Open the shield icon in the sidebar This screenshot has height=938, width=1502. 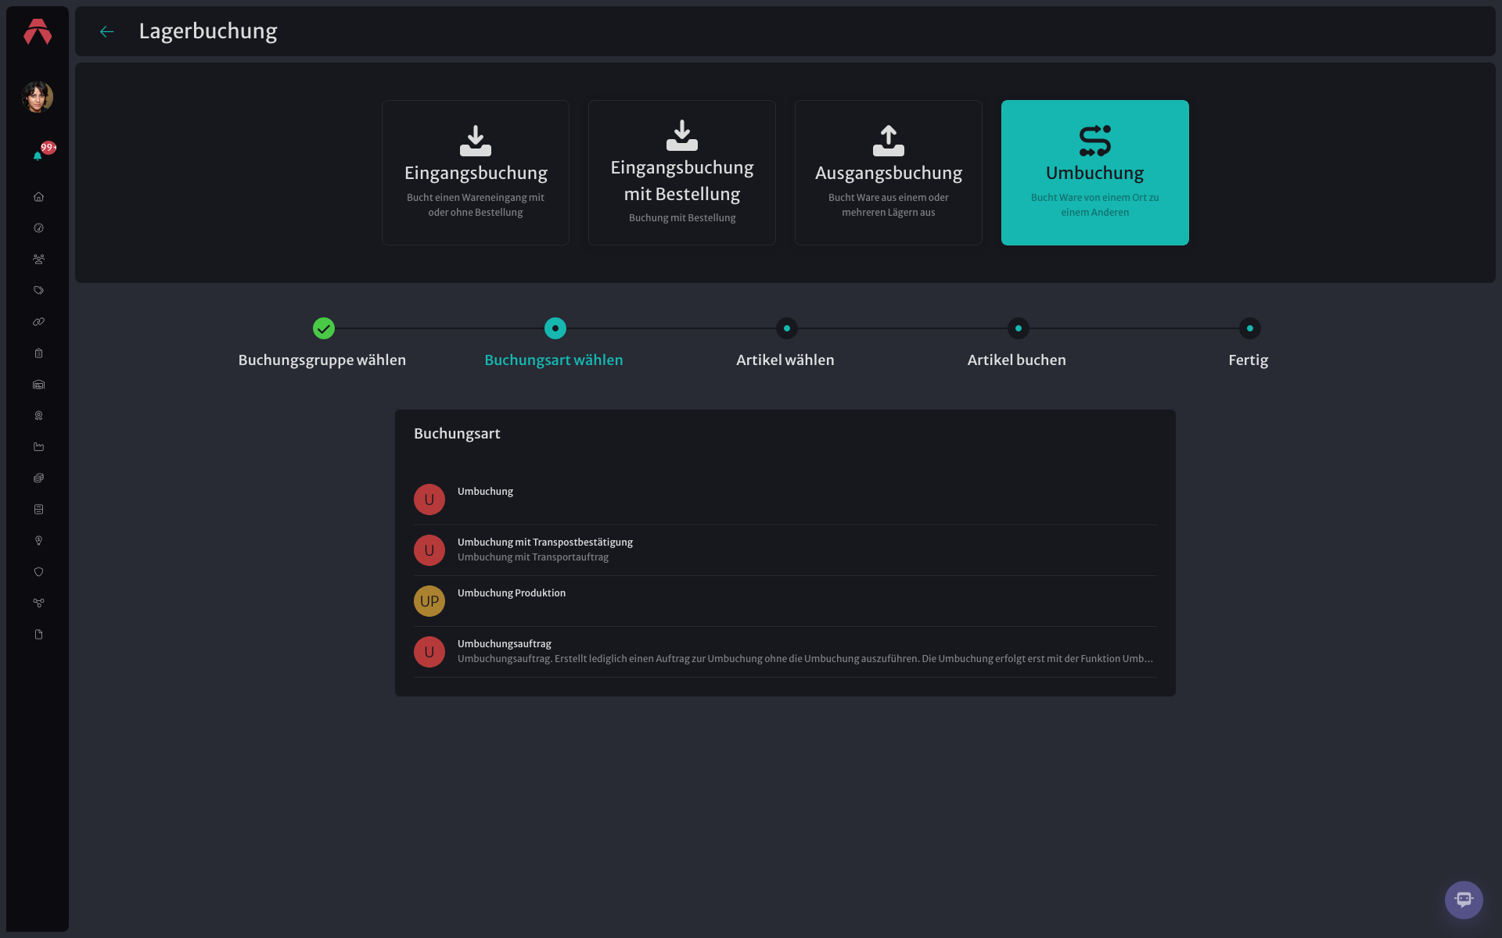coord(38,572)
